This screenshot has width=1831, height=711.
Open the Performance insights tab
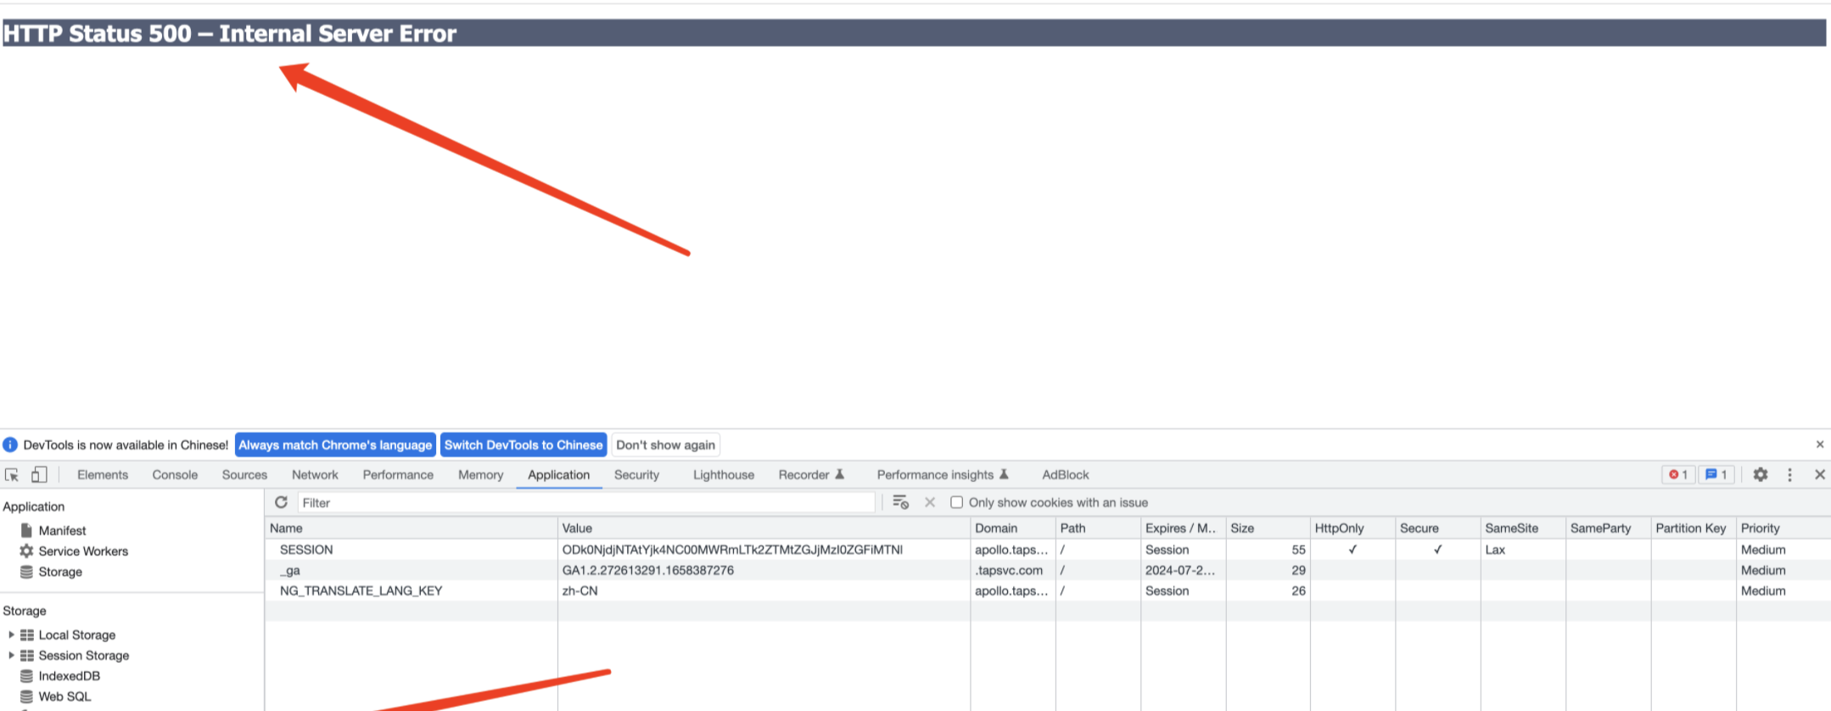point(943,475)
